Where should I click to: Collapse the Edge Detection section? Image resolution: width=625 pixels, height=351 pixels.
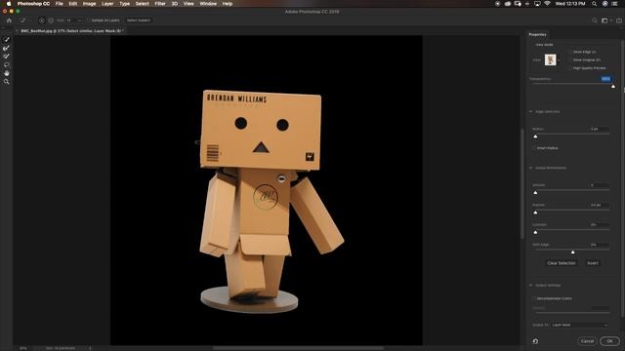point(531,112)
